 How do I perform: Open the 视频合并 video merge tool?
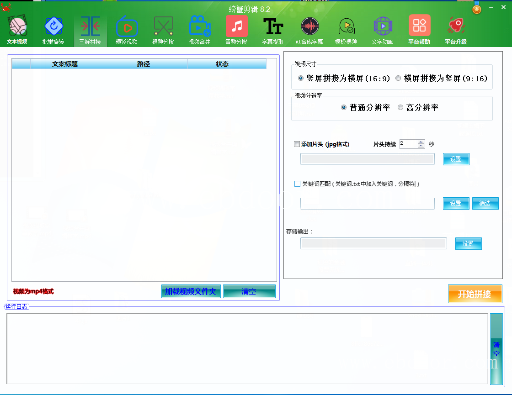(200, 30)
